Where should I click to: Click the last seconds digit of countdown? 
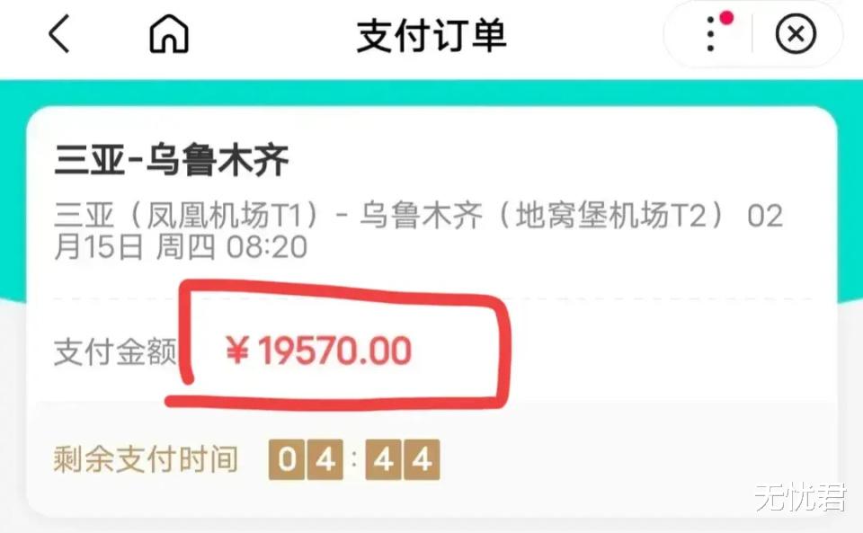422,459
